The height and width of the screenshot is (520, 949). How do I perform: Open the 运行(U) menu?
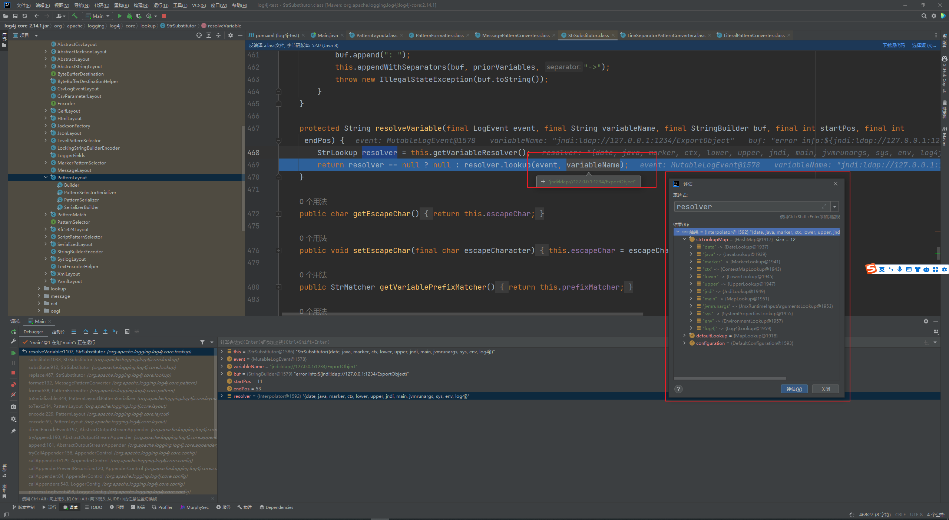pyautogui.click(x=161, y=5)
